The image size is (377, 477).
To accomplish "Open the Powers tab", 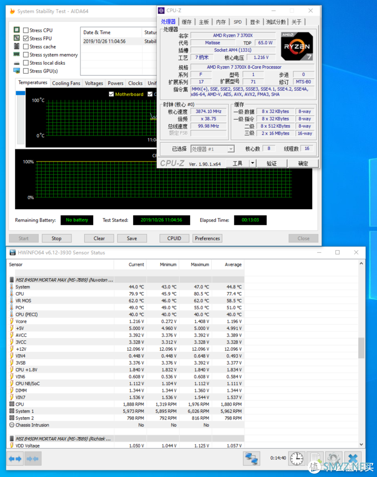I will point(115,84).
